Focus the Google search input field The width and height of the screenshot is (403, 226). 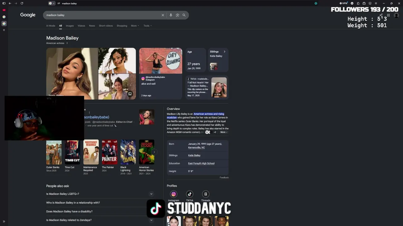103,15
